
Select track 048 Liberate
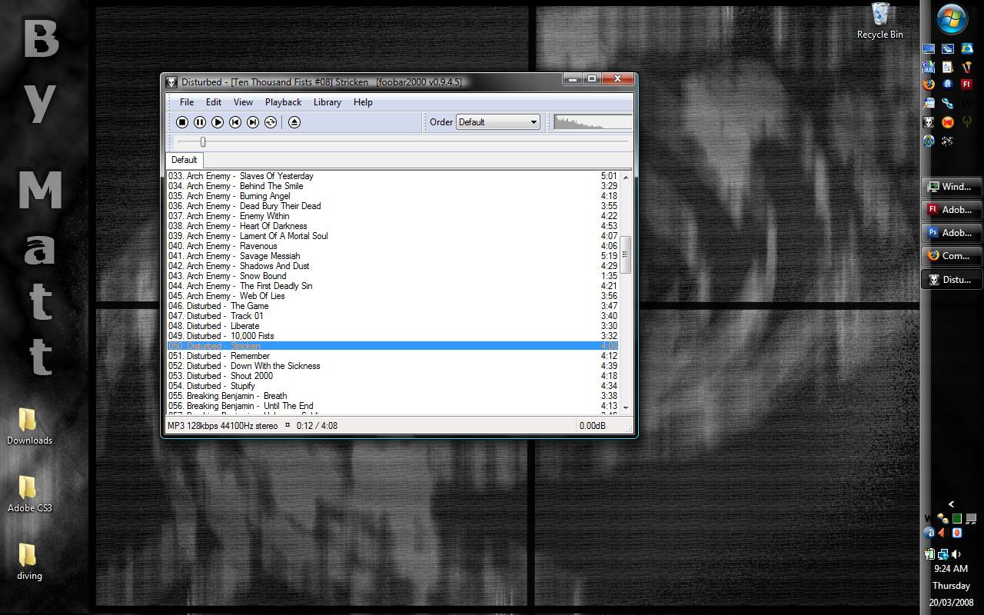tap(393, 326)
